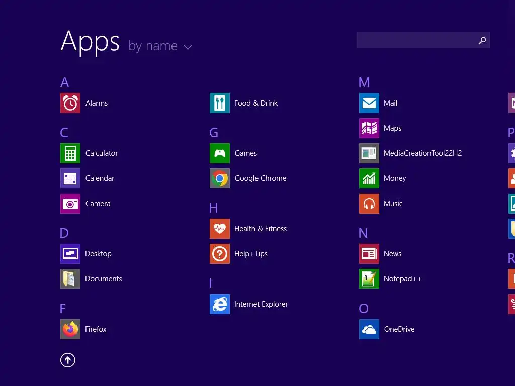Click the 'Google Chrome' text label

click(261, 178)
